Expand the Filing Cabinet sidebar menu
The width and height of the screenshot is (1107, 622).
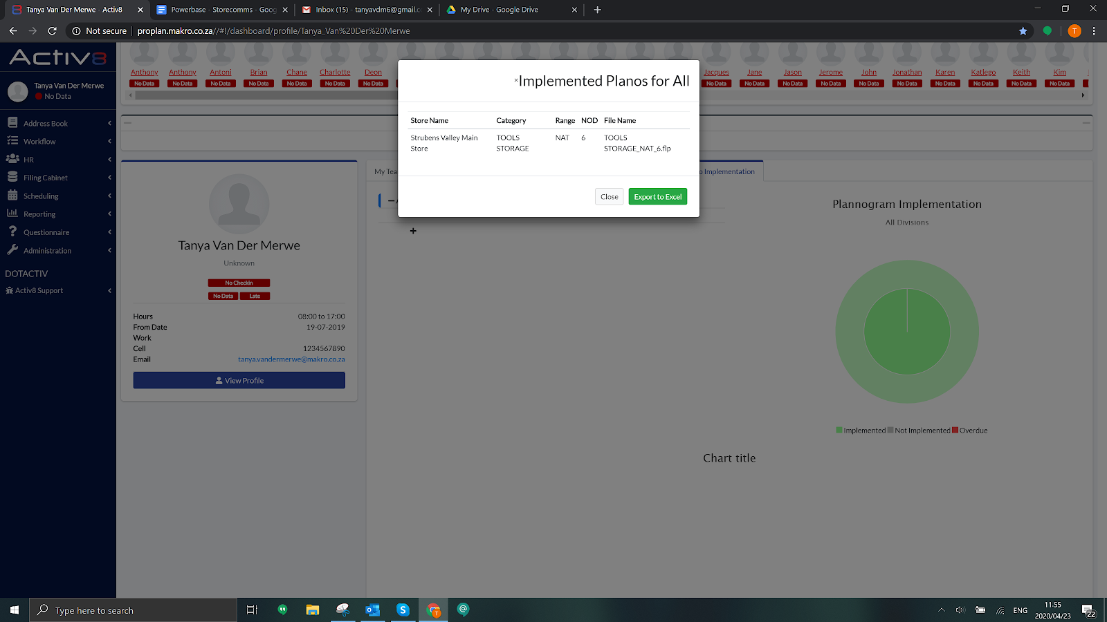pos(58,178)
